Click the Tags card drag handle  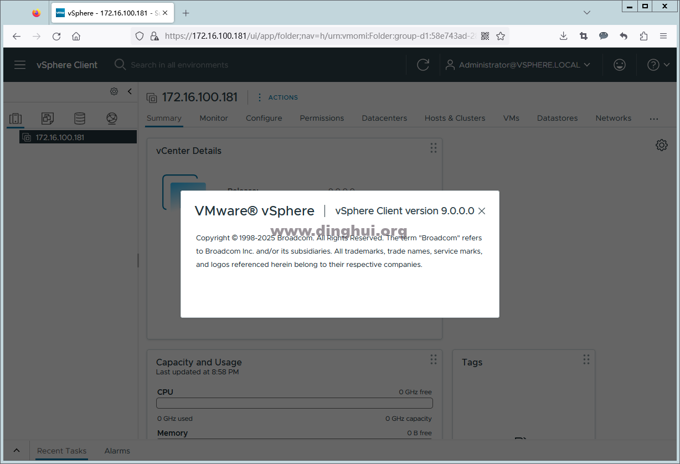click(x=586, y=359)
